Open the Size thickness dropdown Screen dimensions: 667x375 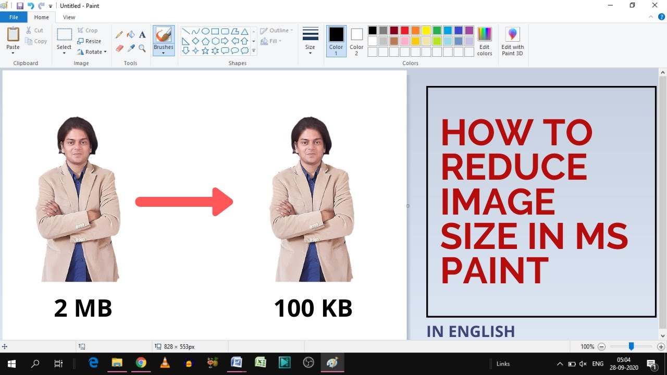pos(310,41)
